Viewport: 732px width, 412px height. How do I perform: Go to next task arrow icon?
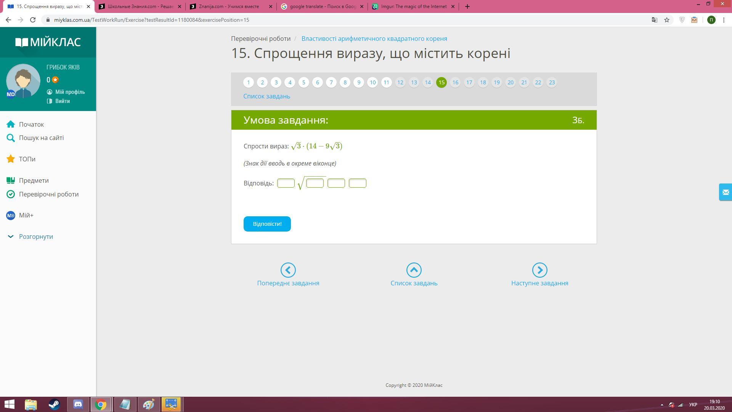(539, 270)
